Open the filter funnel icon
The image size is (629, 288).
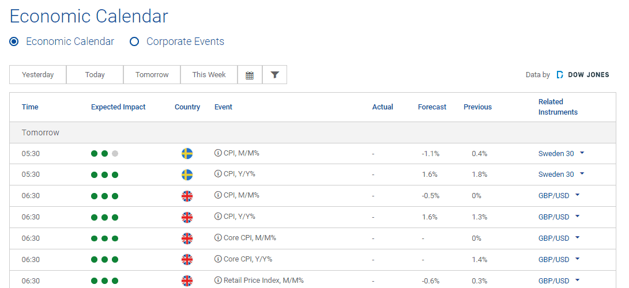[x=274, y=75]
